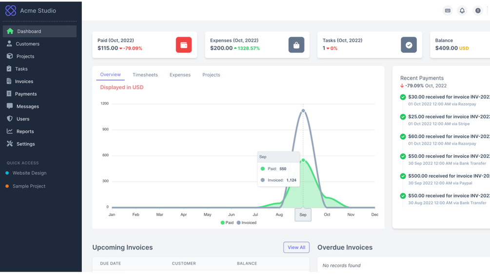Viewport: 490px width, 276px height.
Task: Click the red wallet icon on Paid card
Action: coord(184,45)
